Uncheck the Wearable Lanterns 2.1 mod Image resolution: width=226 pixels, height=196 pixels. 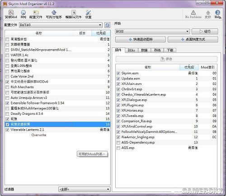(x=7, y=130)
